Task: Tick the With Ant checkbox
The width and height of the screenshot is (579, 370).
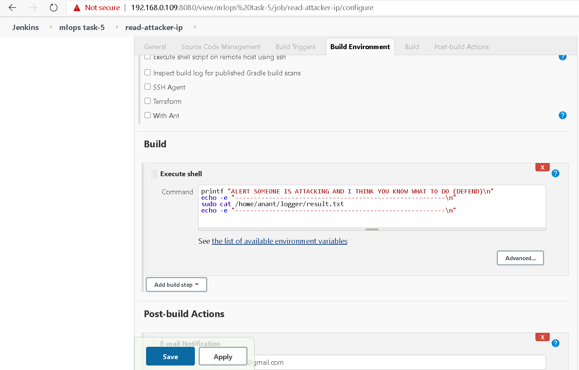Action: (148, 115)
